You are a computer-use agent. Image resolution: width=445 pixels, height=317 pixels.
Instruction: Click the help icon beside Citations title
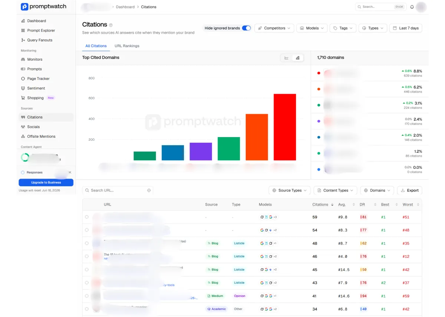(111, 25)
